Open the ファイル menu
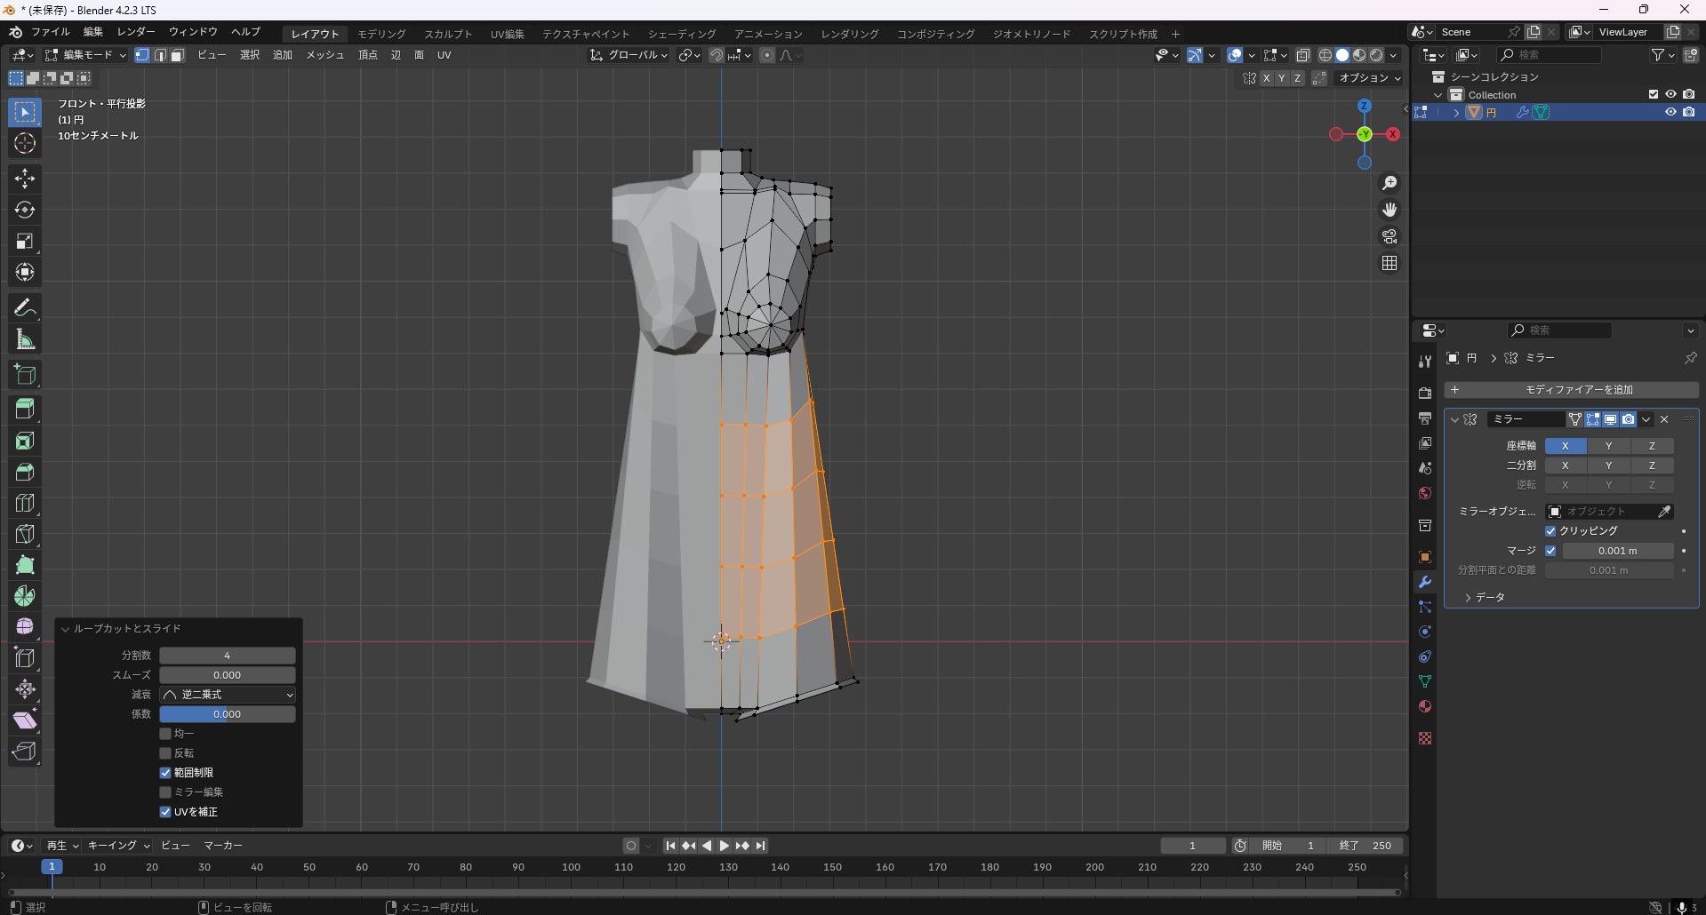The image size is (1706, 915). pyautogui.click(x=51, y=32)
